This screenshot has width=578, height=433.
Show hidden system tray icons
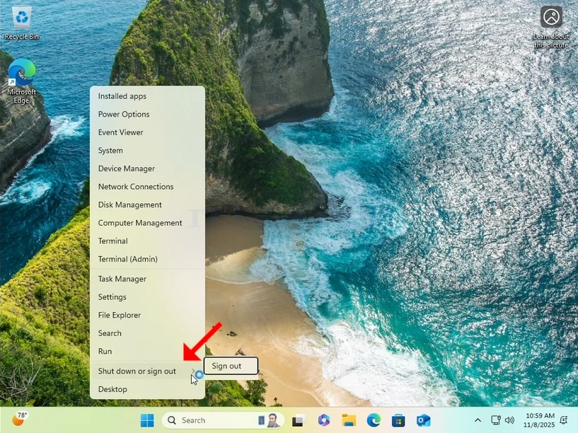pos(478,420)
